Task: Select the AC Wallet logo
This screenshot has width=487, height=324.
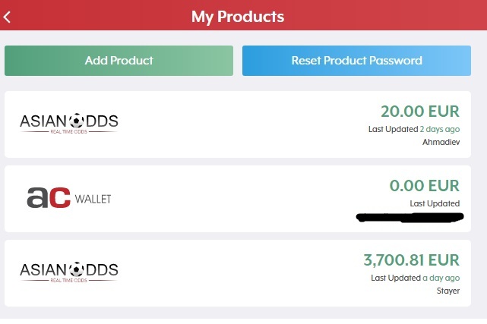Action: click(69, 198)
